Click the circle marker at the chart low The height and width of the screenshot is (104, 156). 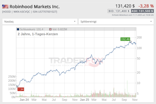pos(17,87)
